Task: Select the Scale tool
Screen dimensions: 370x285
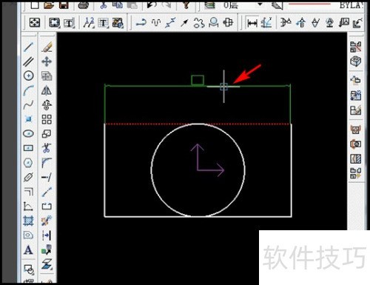Action: point(47,134)
